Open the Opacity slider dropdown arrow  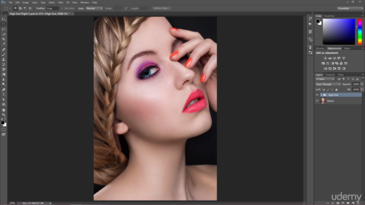[362, 84]
